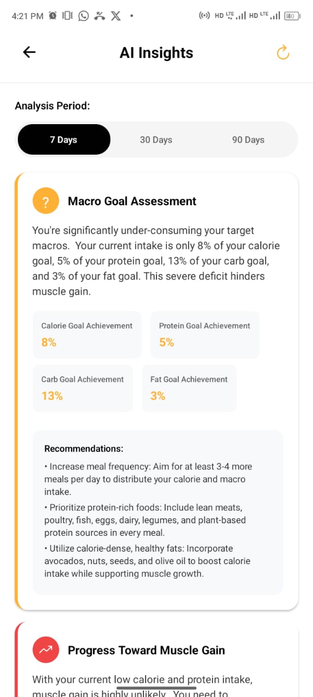The image size is (313, 697).
Task: Click the alarm clock icon in the status bar
Action: (x=52, y=16)
